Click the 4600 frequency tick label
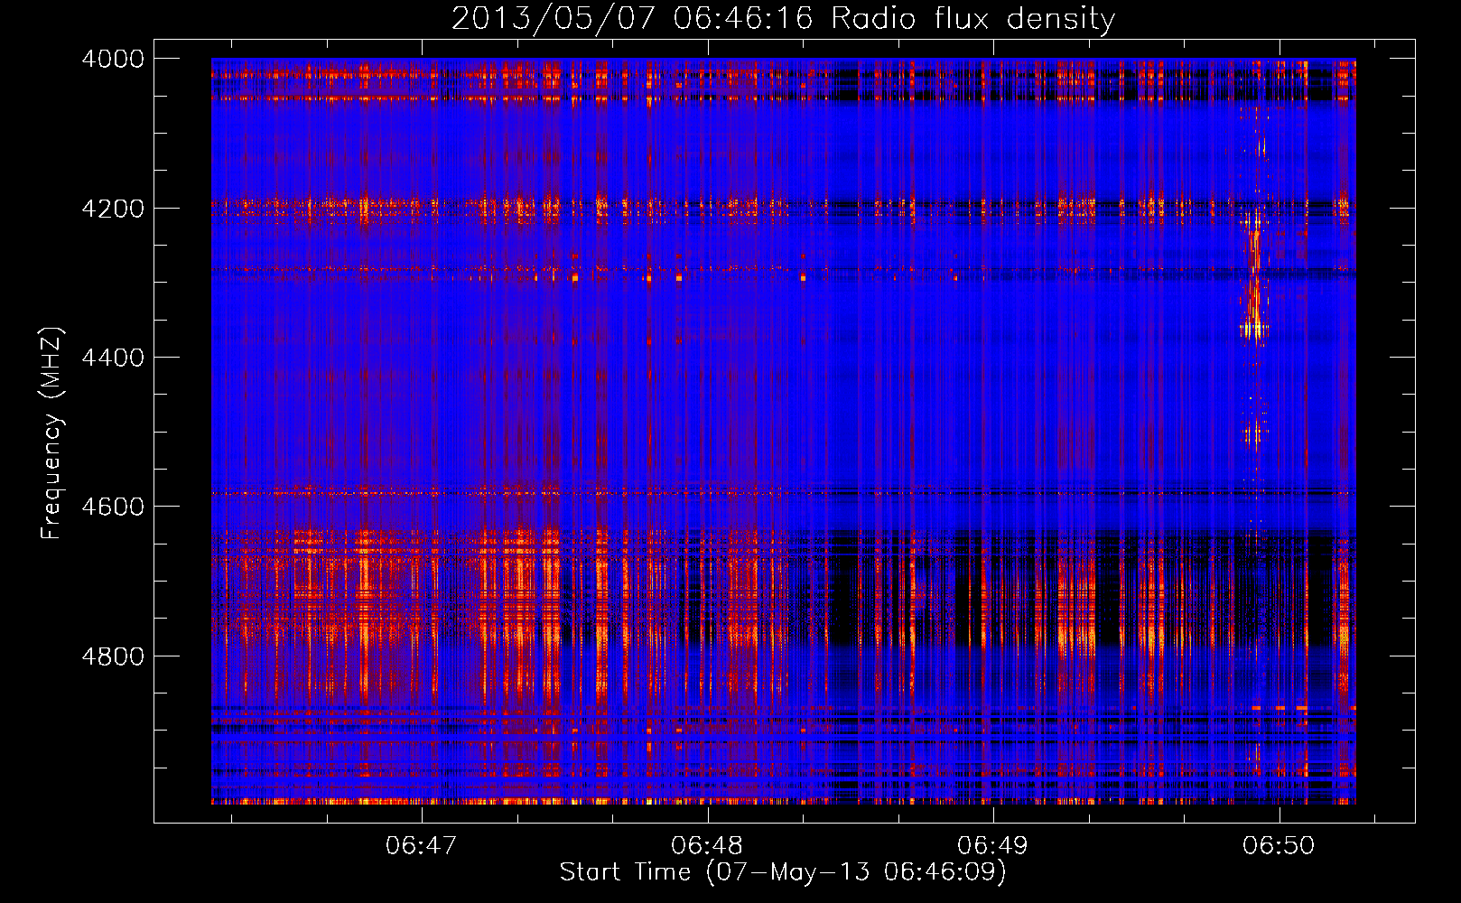The height and width of the screenshot is (903, 1461). click(x=113, y=507)
